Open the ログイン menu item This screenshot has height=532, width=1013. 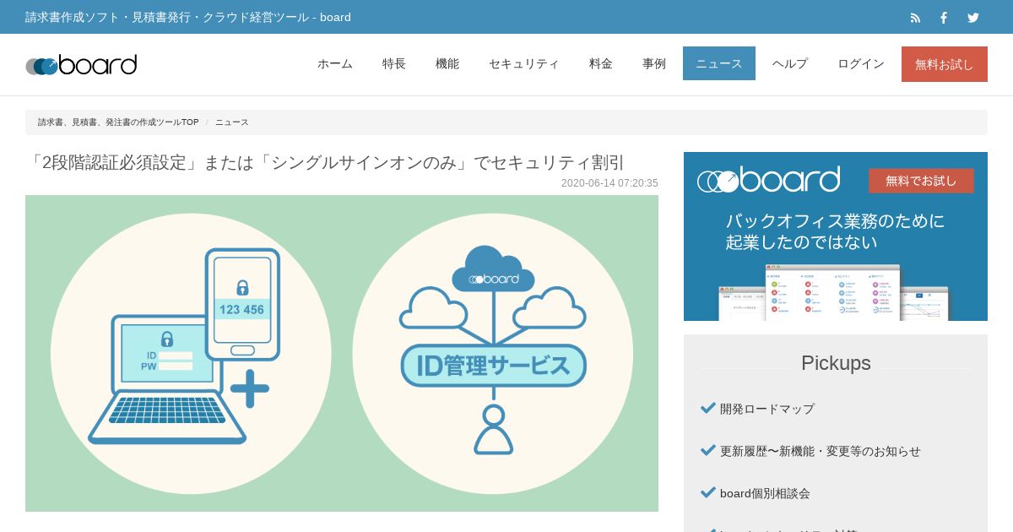[x=861, y=63]
